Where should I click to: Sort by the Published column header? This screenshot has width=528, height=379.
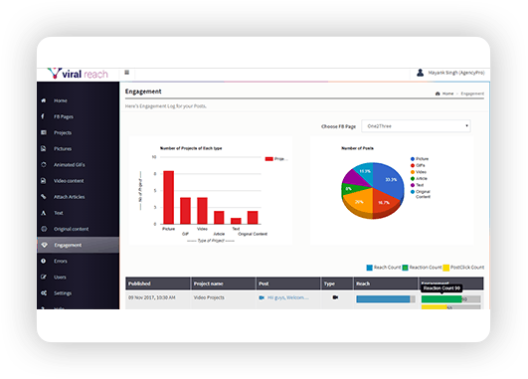[158, 284]
